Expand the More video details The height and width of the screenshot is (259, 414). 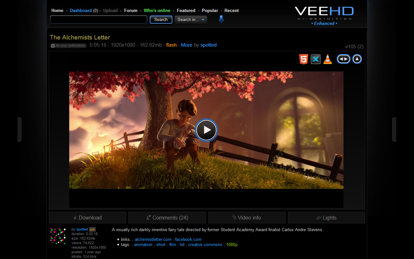point(187,45)
